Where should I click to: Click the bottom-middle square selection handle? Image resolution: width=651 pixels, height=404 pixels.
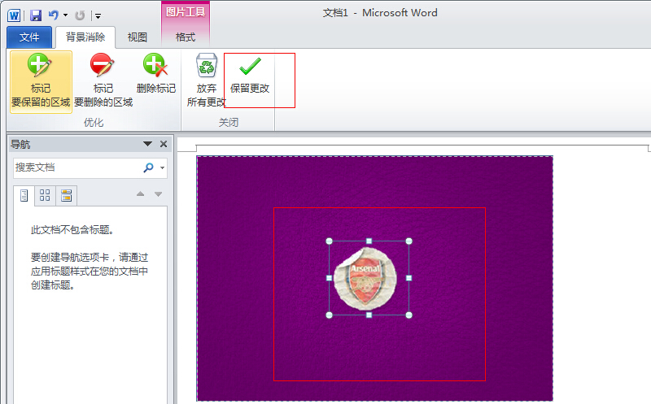[x=369, y=315]
